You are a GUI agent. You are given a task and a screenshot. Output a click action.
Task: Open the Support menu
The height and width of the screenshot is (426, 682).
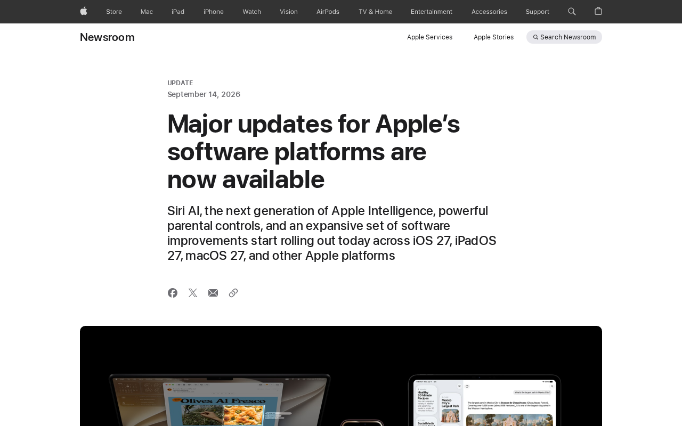pyautogui.click(x=537, y=12)
